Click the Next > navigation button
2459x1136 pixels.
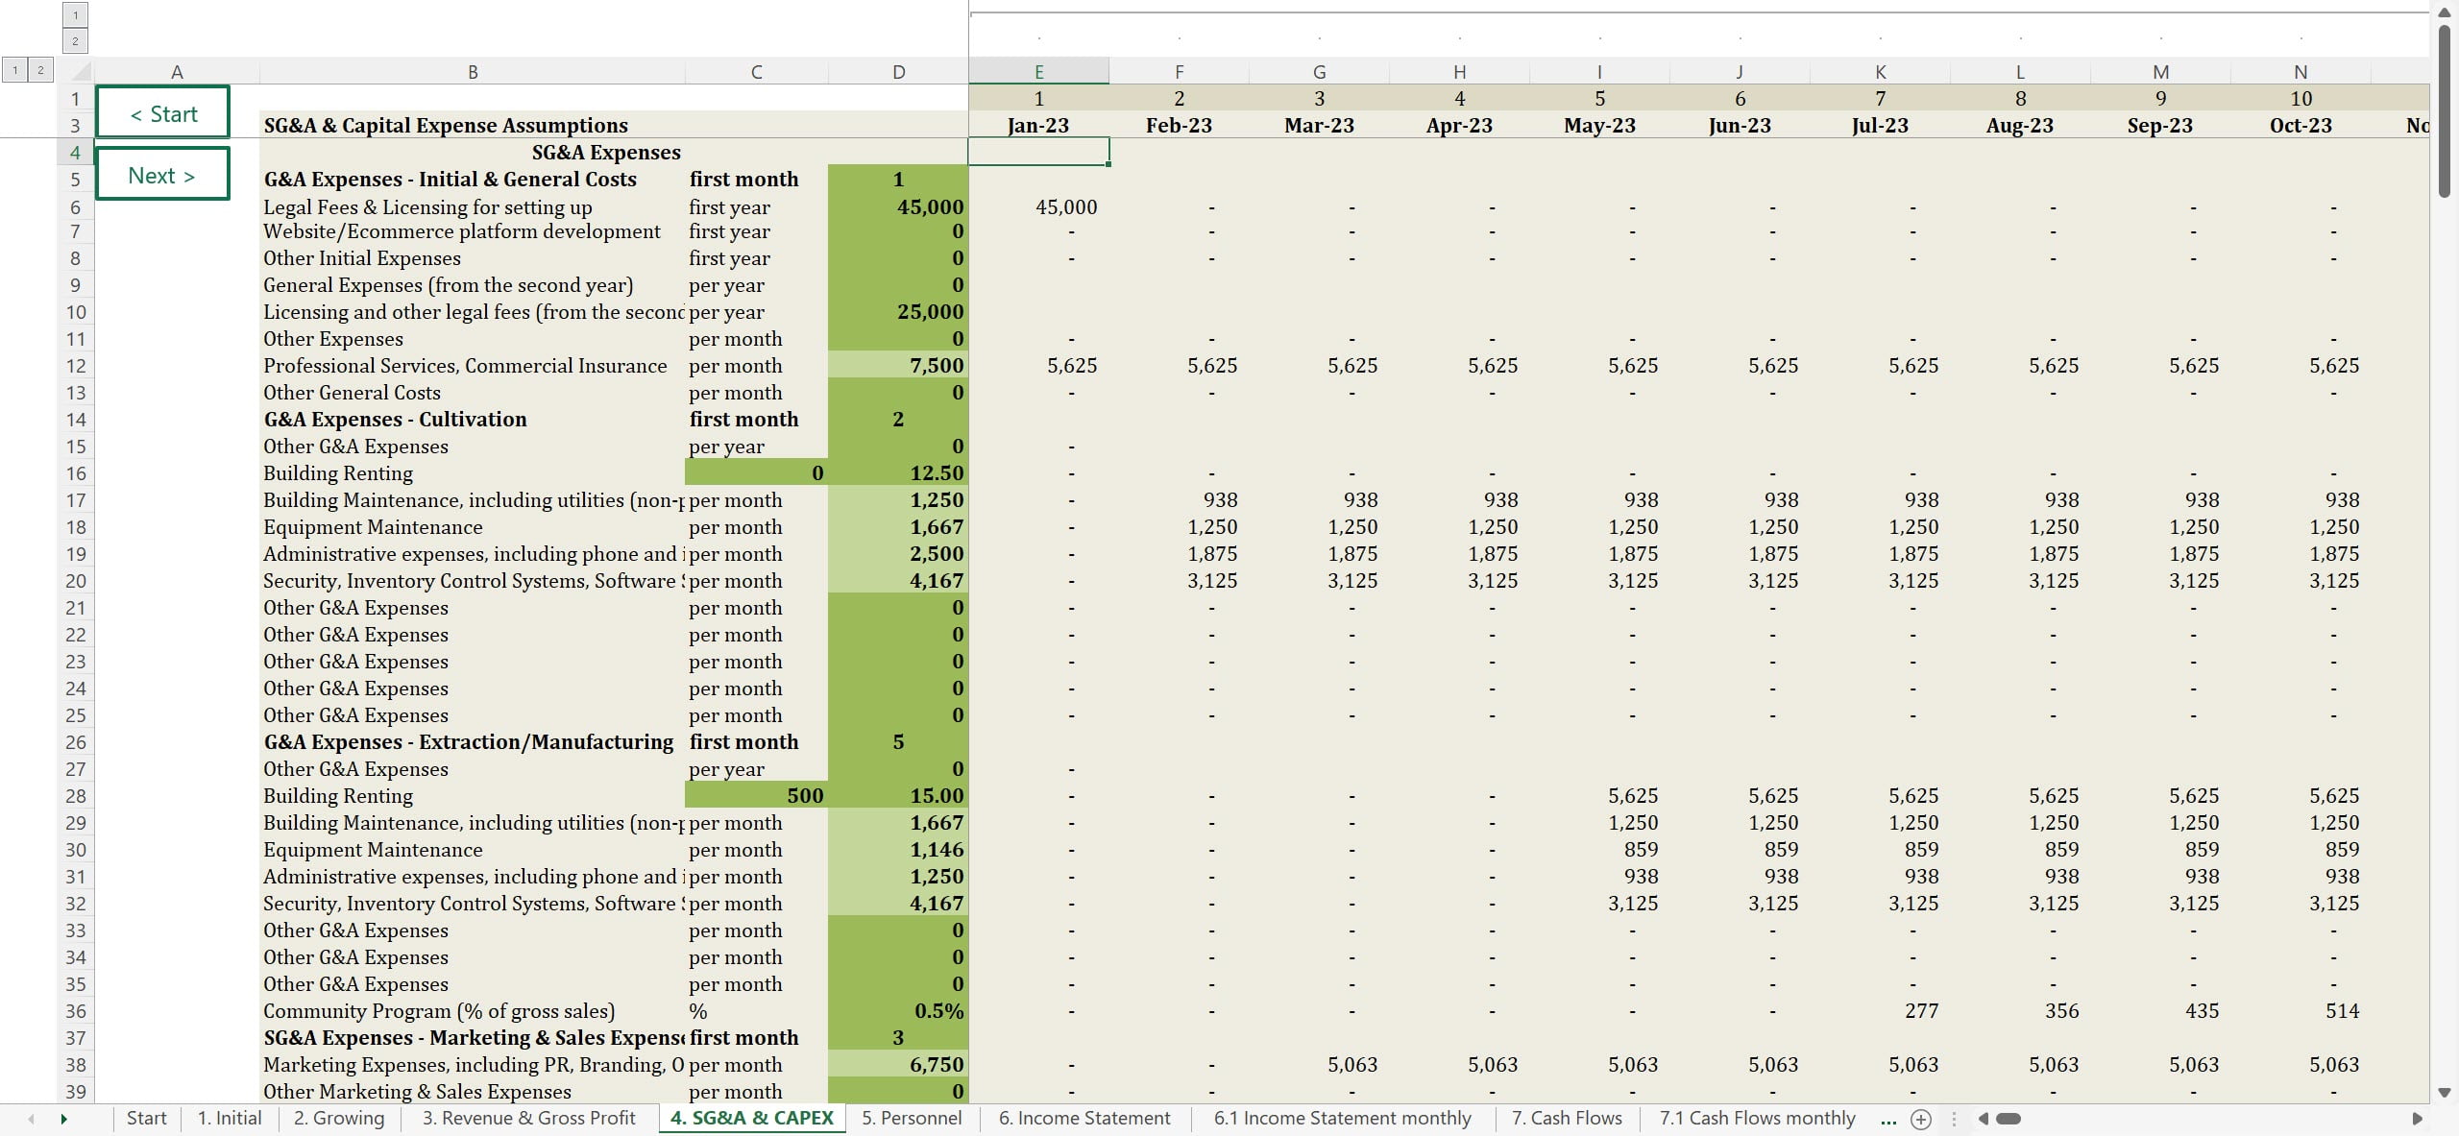(x=163, y=175)
